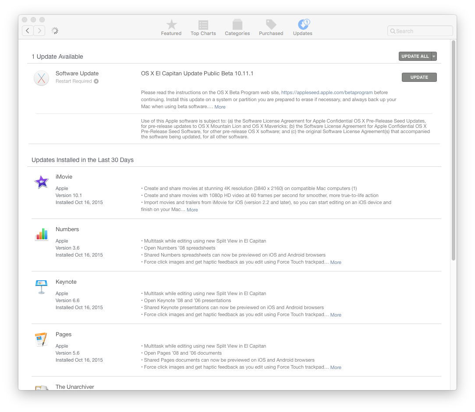Switch to Top Charts tab

coord(203,28)
